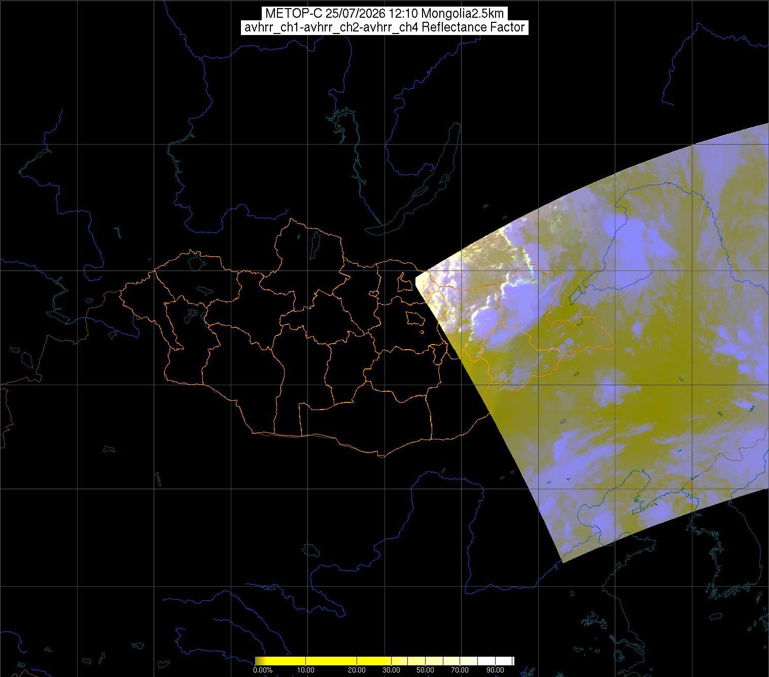Click the 20.00 colorbar label
This screenshot has height=677, width=769.
357,670
